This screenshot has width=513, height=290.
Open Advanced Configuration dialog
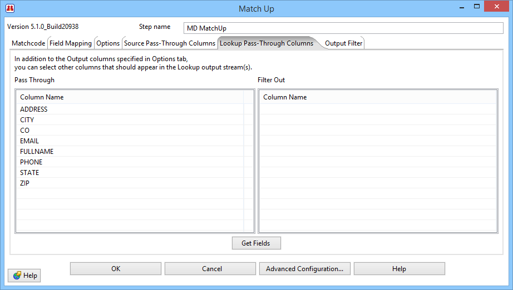coord(304,269)
